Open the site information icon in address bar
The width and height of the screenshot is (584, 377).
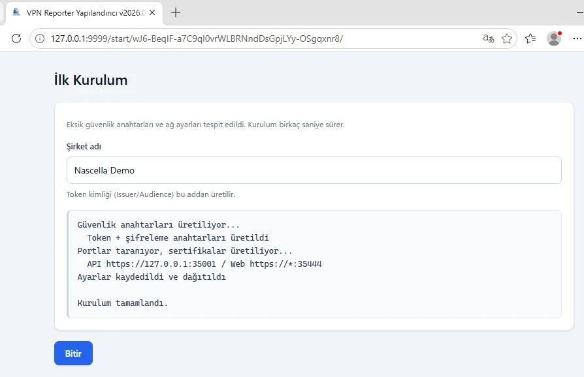pyautogui.click(x=40, y=38)
